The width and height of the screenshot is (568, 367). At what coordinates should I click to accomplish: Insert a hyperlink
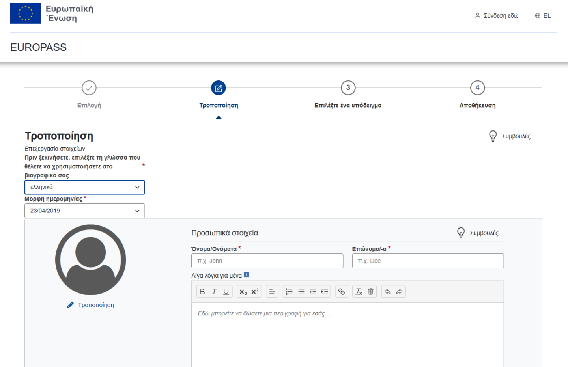pos(342,292)
